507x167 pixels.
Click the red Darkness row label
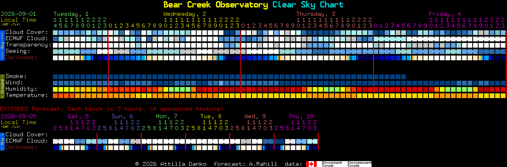(x=21, y=58)
